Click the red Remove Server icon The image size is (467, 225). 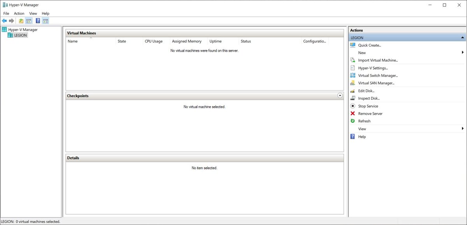pyautogui.click(x=353, y=113)
